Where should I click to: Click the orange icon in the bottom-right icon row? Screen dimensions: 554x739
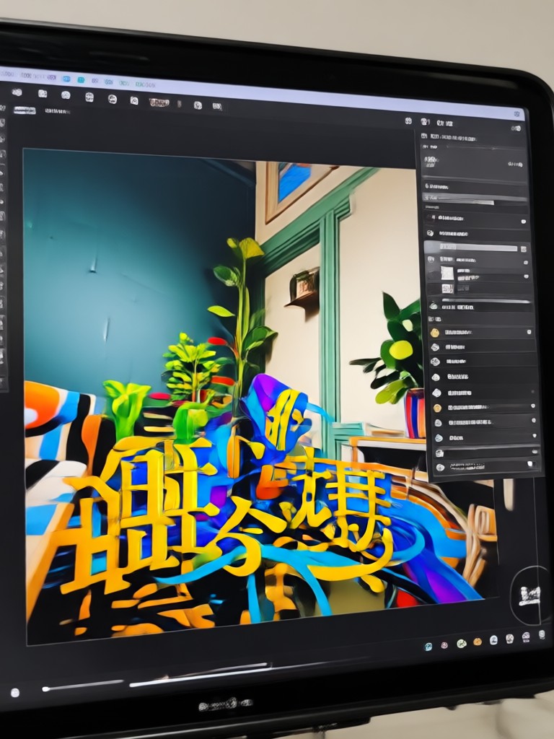pos(478,642)
